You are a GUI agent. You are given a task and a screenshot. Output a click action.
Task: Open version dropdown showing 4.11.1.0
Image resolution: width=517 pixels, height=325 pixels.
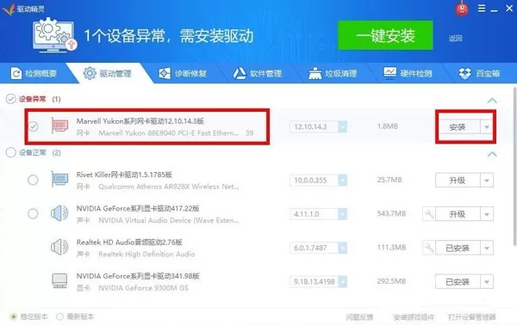[343, 214]
